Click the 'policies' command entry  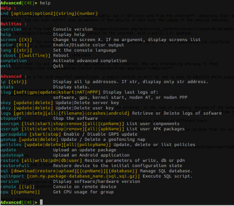[11, 144]
